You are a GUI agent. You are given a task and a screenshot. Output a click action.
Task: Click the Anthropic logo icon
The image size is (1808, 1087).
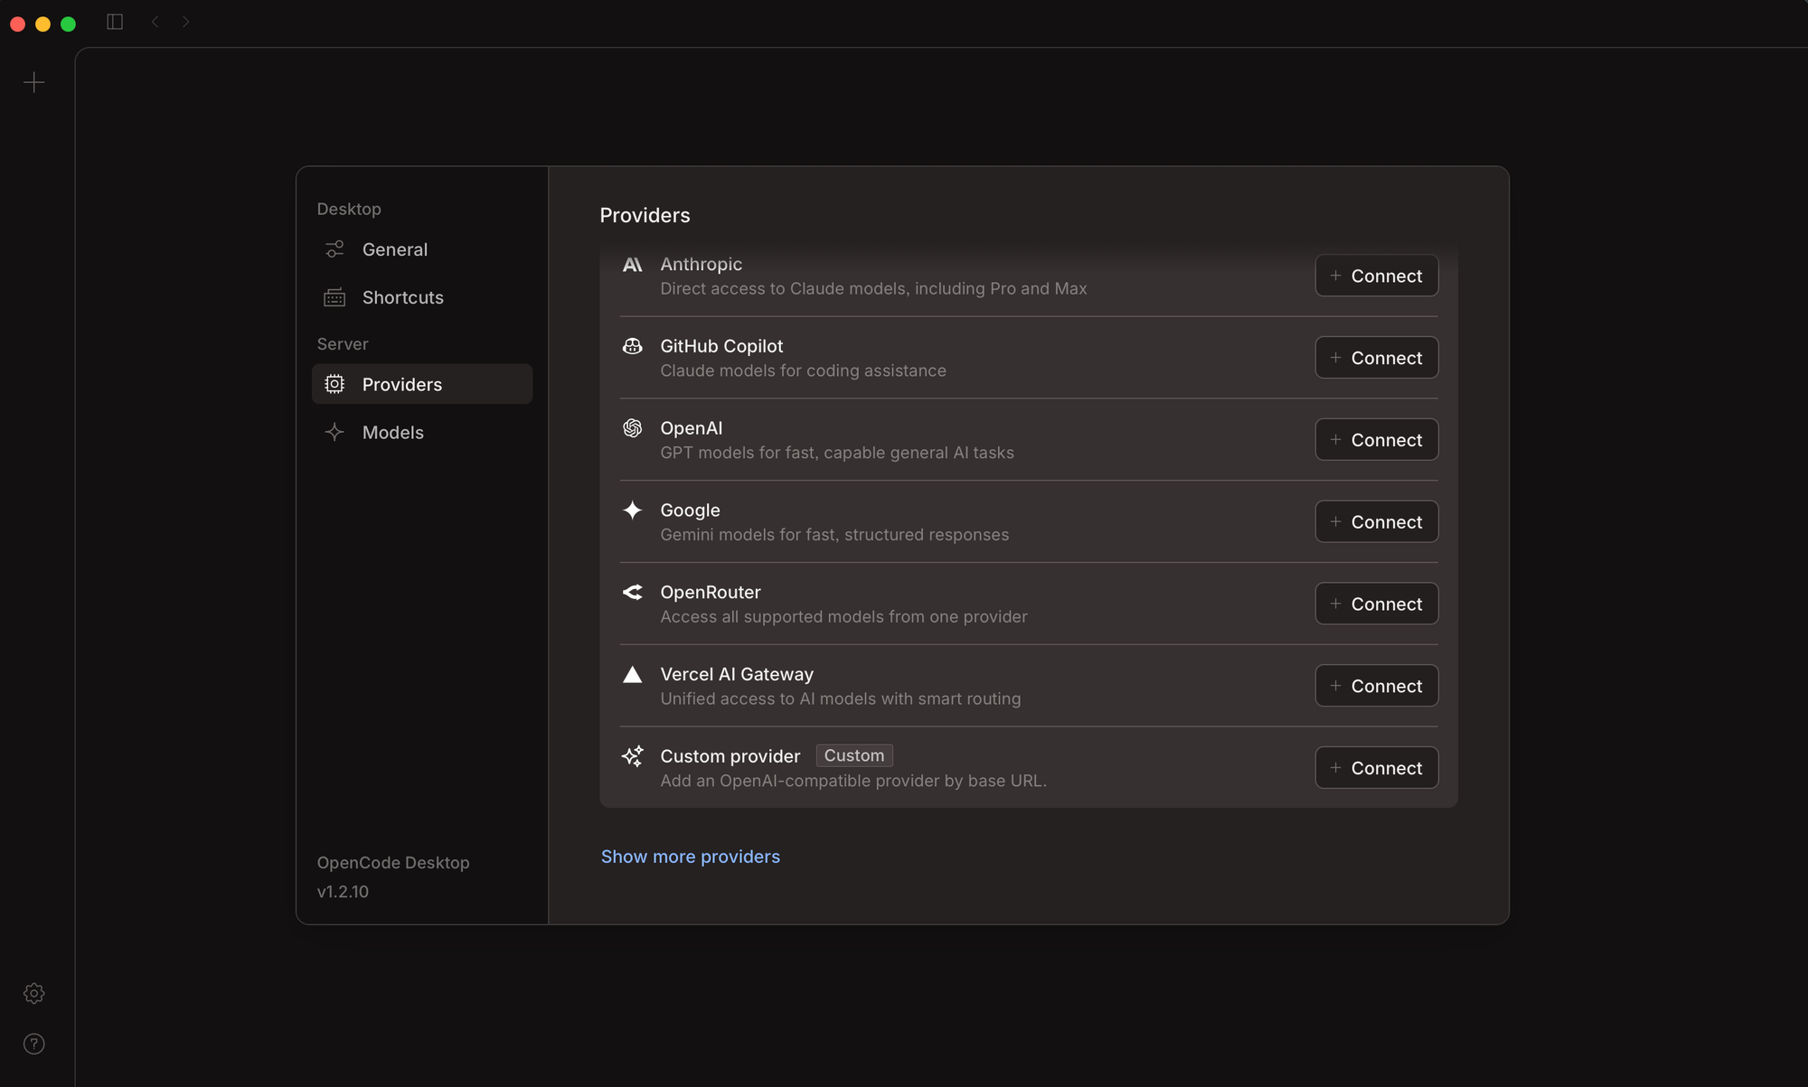(632, 265)
